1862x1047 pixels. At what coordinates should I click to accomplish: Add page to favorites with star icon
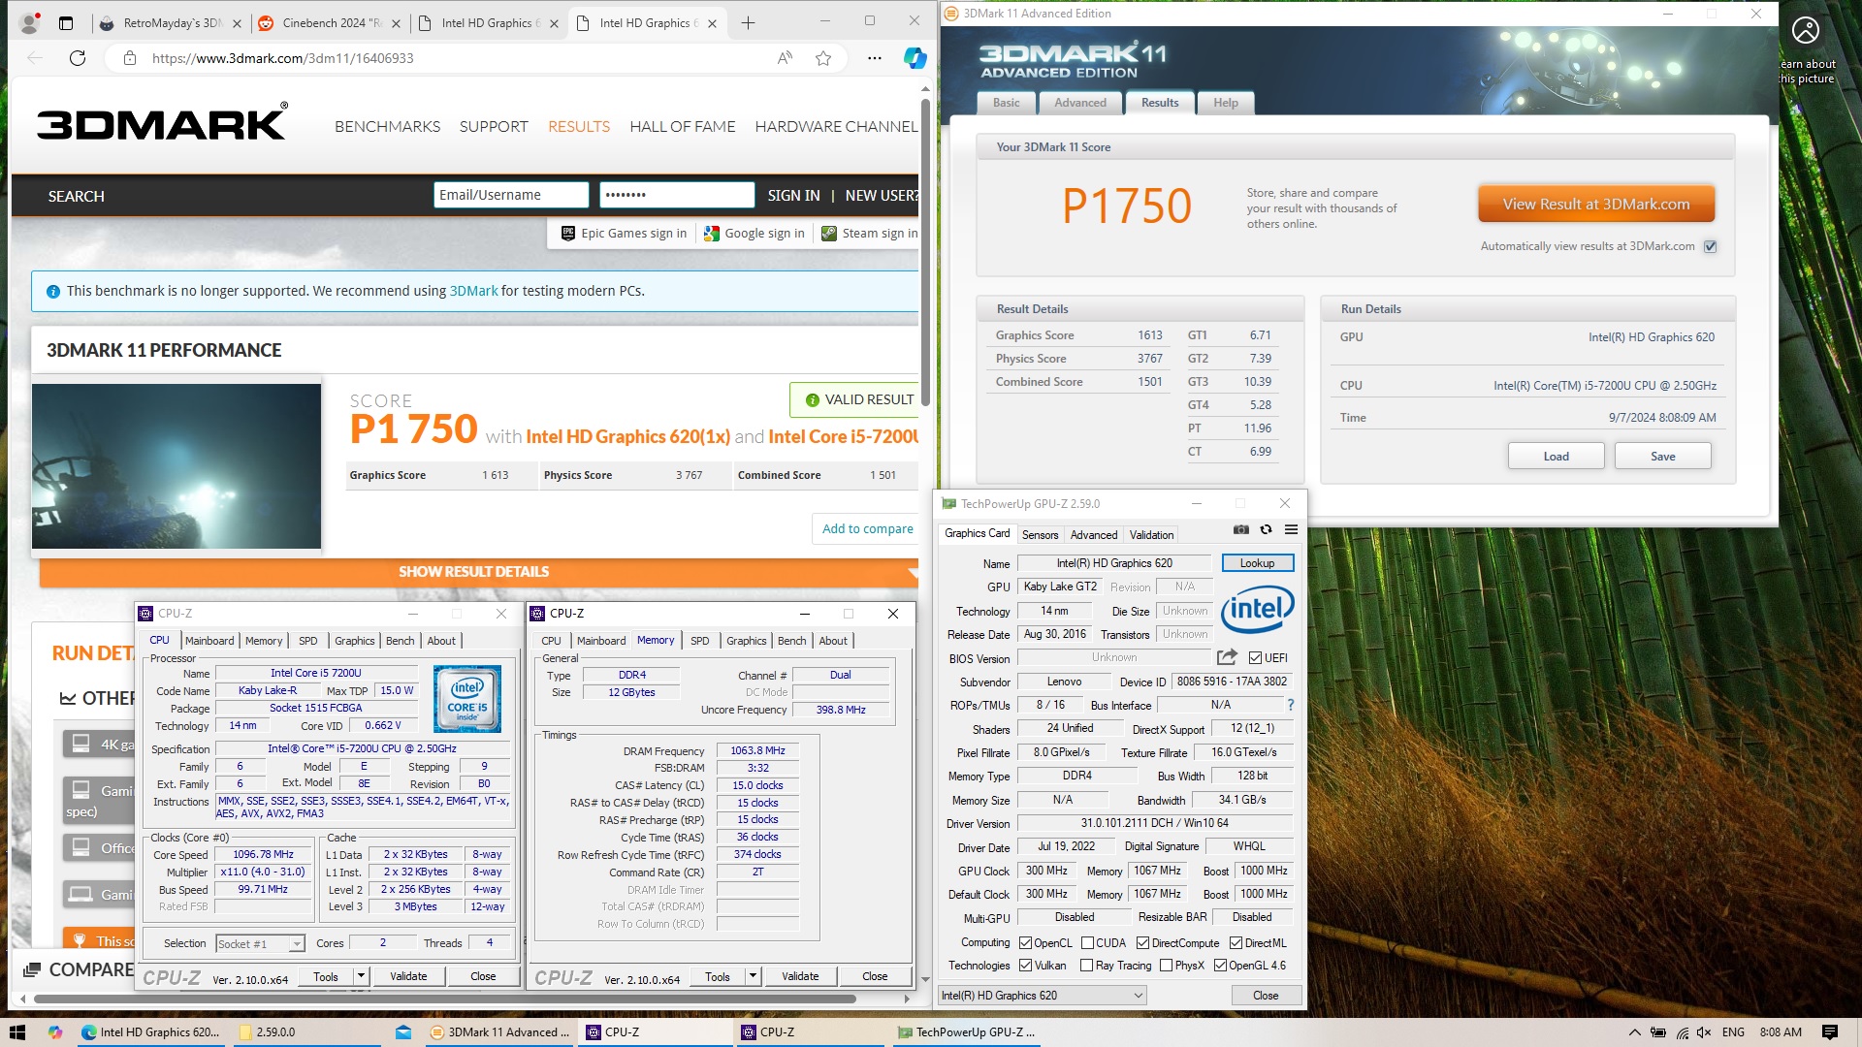coord(823,58)
